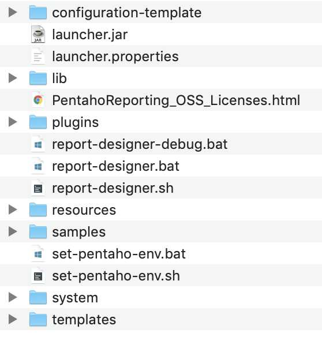This screenshot has width=322, height=337.
Task: Click the launcher.jar Java file icon
Action: click(x=38, y=34)
